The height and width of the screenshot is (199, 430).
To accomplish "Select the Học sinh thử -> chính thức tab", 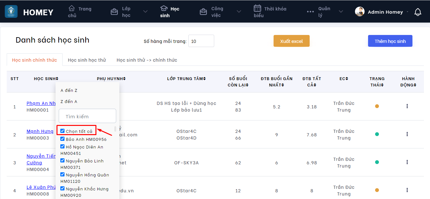I will (x=147, y=60).
